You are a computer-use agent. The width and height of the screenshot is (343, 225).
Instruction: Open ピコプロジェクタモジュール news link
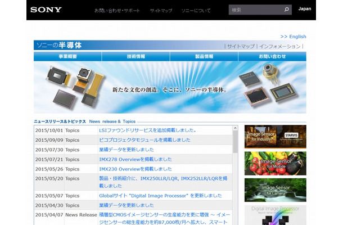tap(145, 140)
